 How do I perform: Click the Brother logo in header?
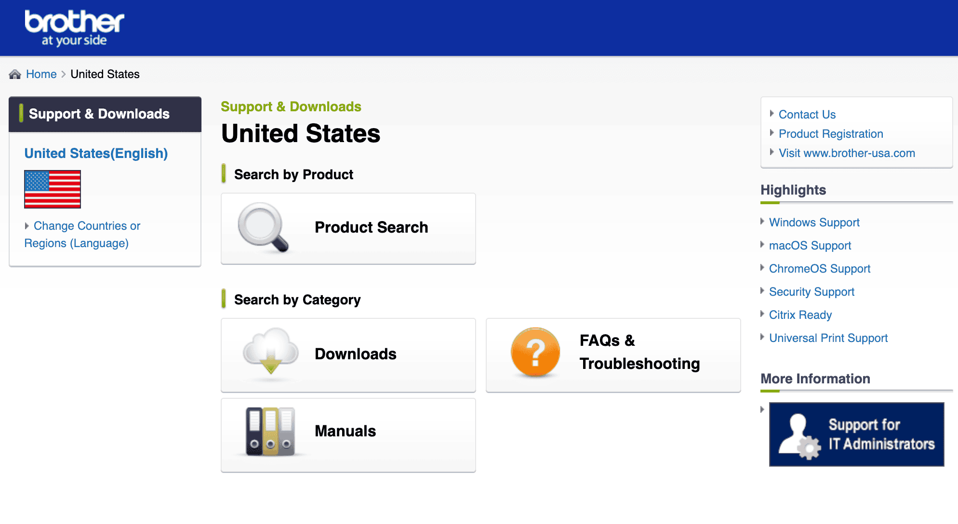74,28
